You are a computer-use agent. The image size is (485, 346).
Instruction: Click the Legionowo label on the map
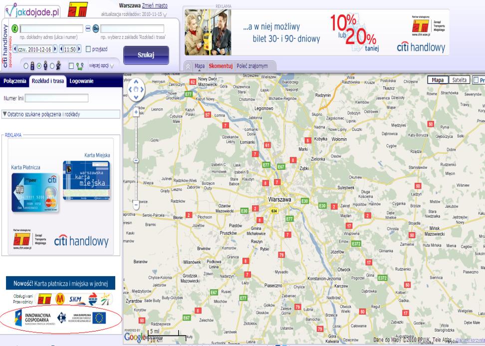pyautogui.click(x=264, y=109)
